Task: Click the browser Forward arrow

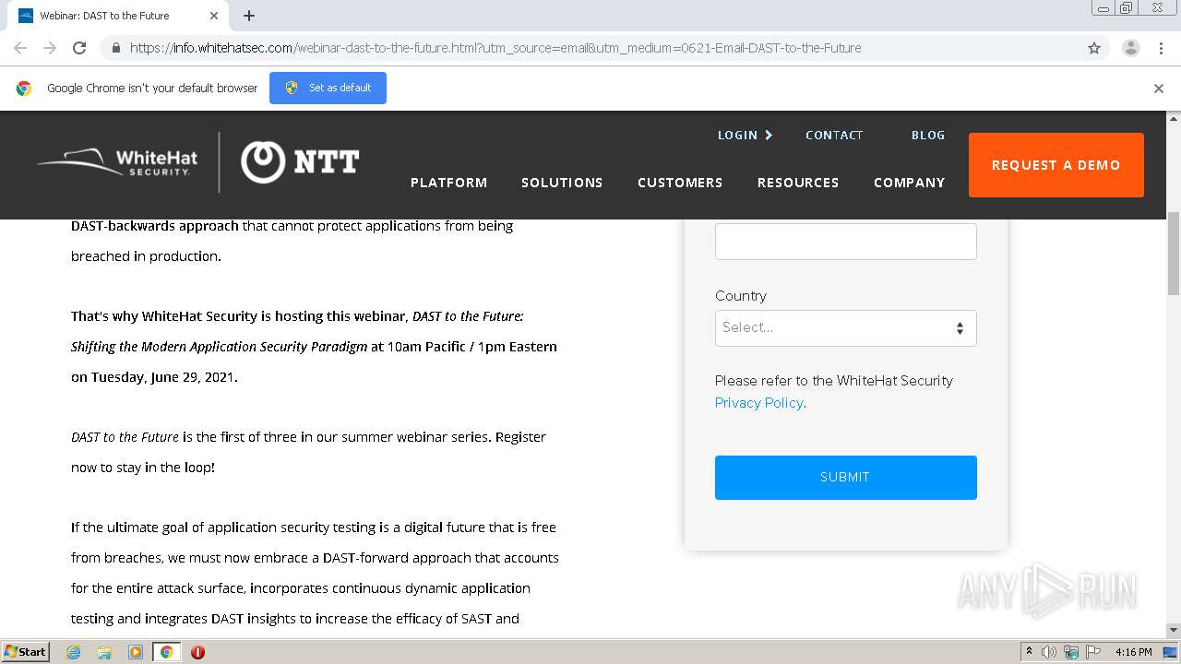Action: [x=50, y=48]
